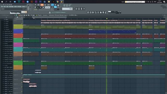This screenshot has height=94, width=167.
Task: Select the playlist Draw pencil tool
Action: pyautogui.click(x=19, y=15)
